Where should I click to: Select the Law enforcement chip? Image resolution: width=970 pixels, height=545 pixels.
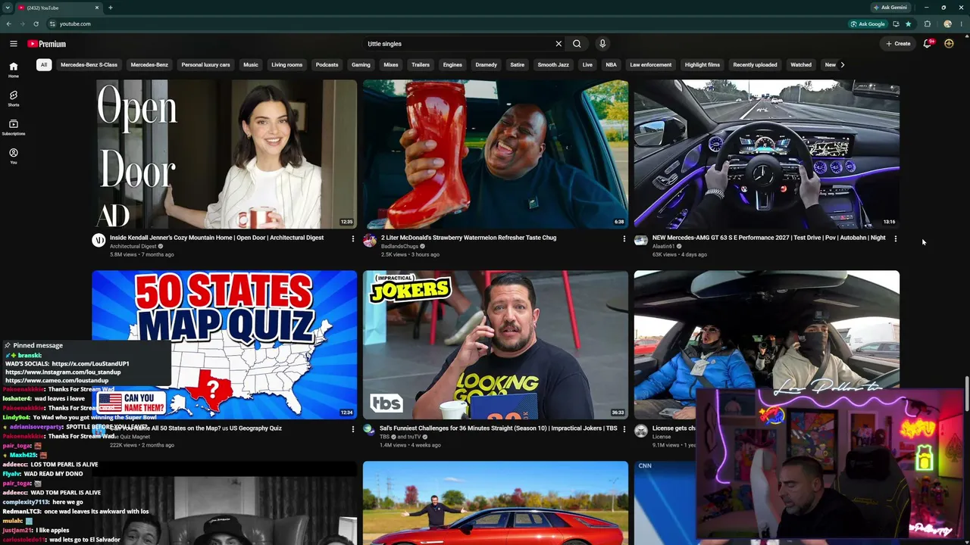[651, 64]
